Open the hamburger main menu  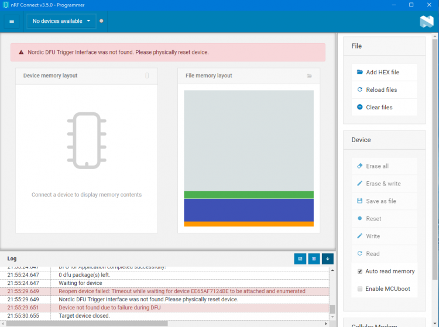(x=12, y=21)
